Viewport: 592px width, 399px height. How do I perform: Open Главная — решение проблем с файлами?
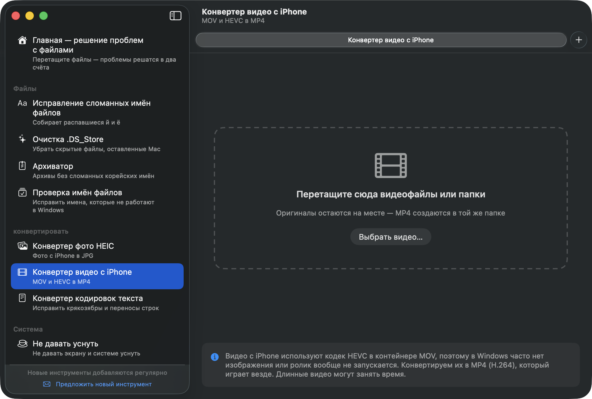tap(97, 53)
